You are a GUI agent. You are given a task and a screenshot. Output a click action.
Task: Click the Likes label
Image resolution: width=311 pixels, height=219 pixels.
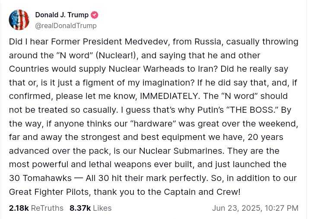(102, 208)
